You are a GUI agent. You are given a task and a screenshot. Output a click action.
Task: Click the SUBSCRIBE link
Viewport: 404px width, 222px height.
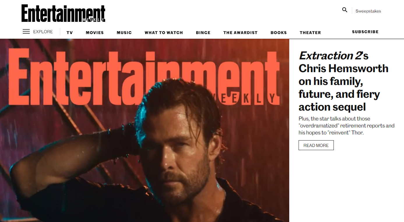coord(365,32)
